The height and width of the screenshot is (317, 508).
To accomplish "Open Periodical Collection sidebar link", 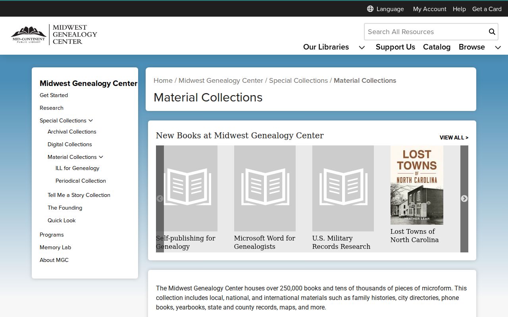I will 81,181.
